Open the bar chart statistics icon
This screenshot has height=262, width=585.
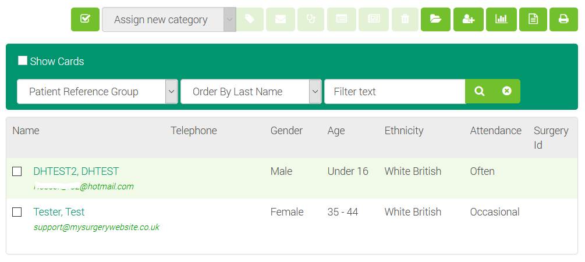[501, 19]
